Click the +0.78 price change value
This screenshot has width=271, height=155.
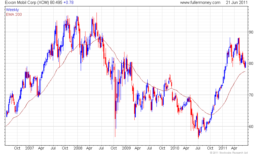point(69,2)
